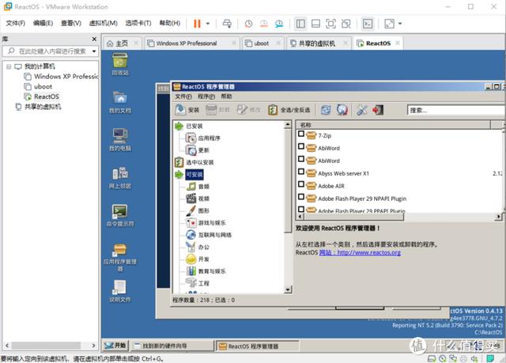Click the update database globe icon

click(342, 110)
